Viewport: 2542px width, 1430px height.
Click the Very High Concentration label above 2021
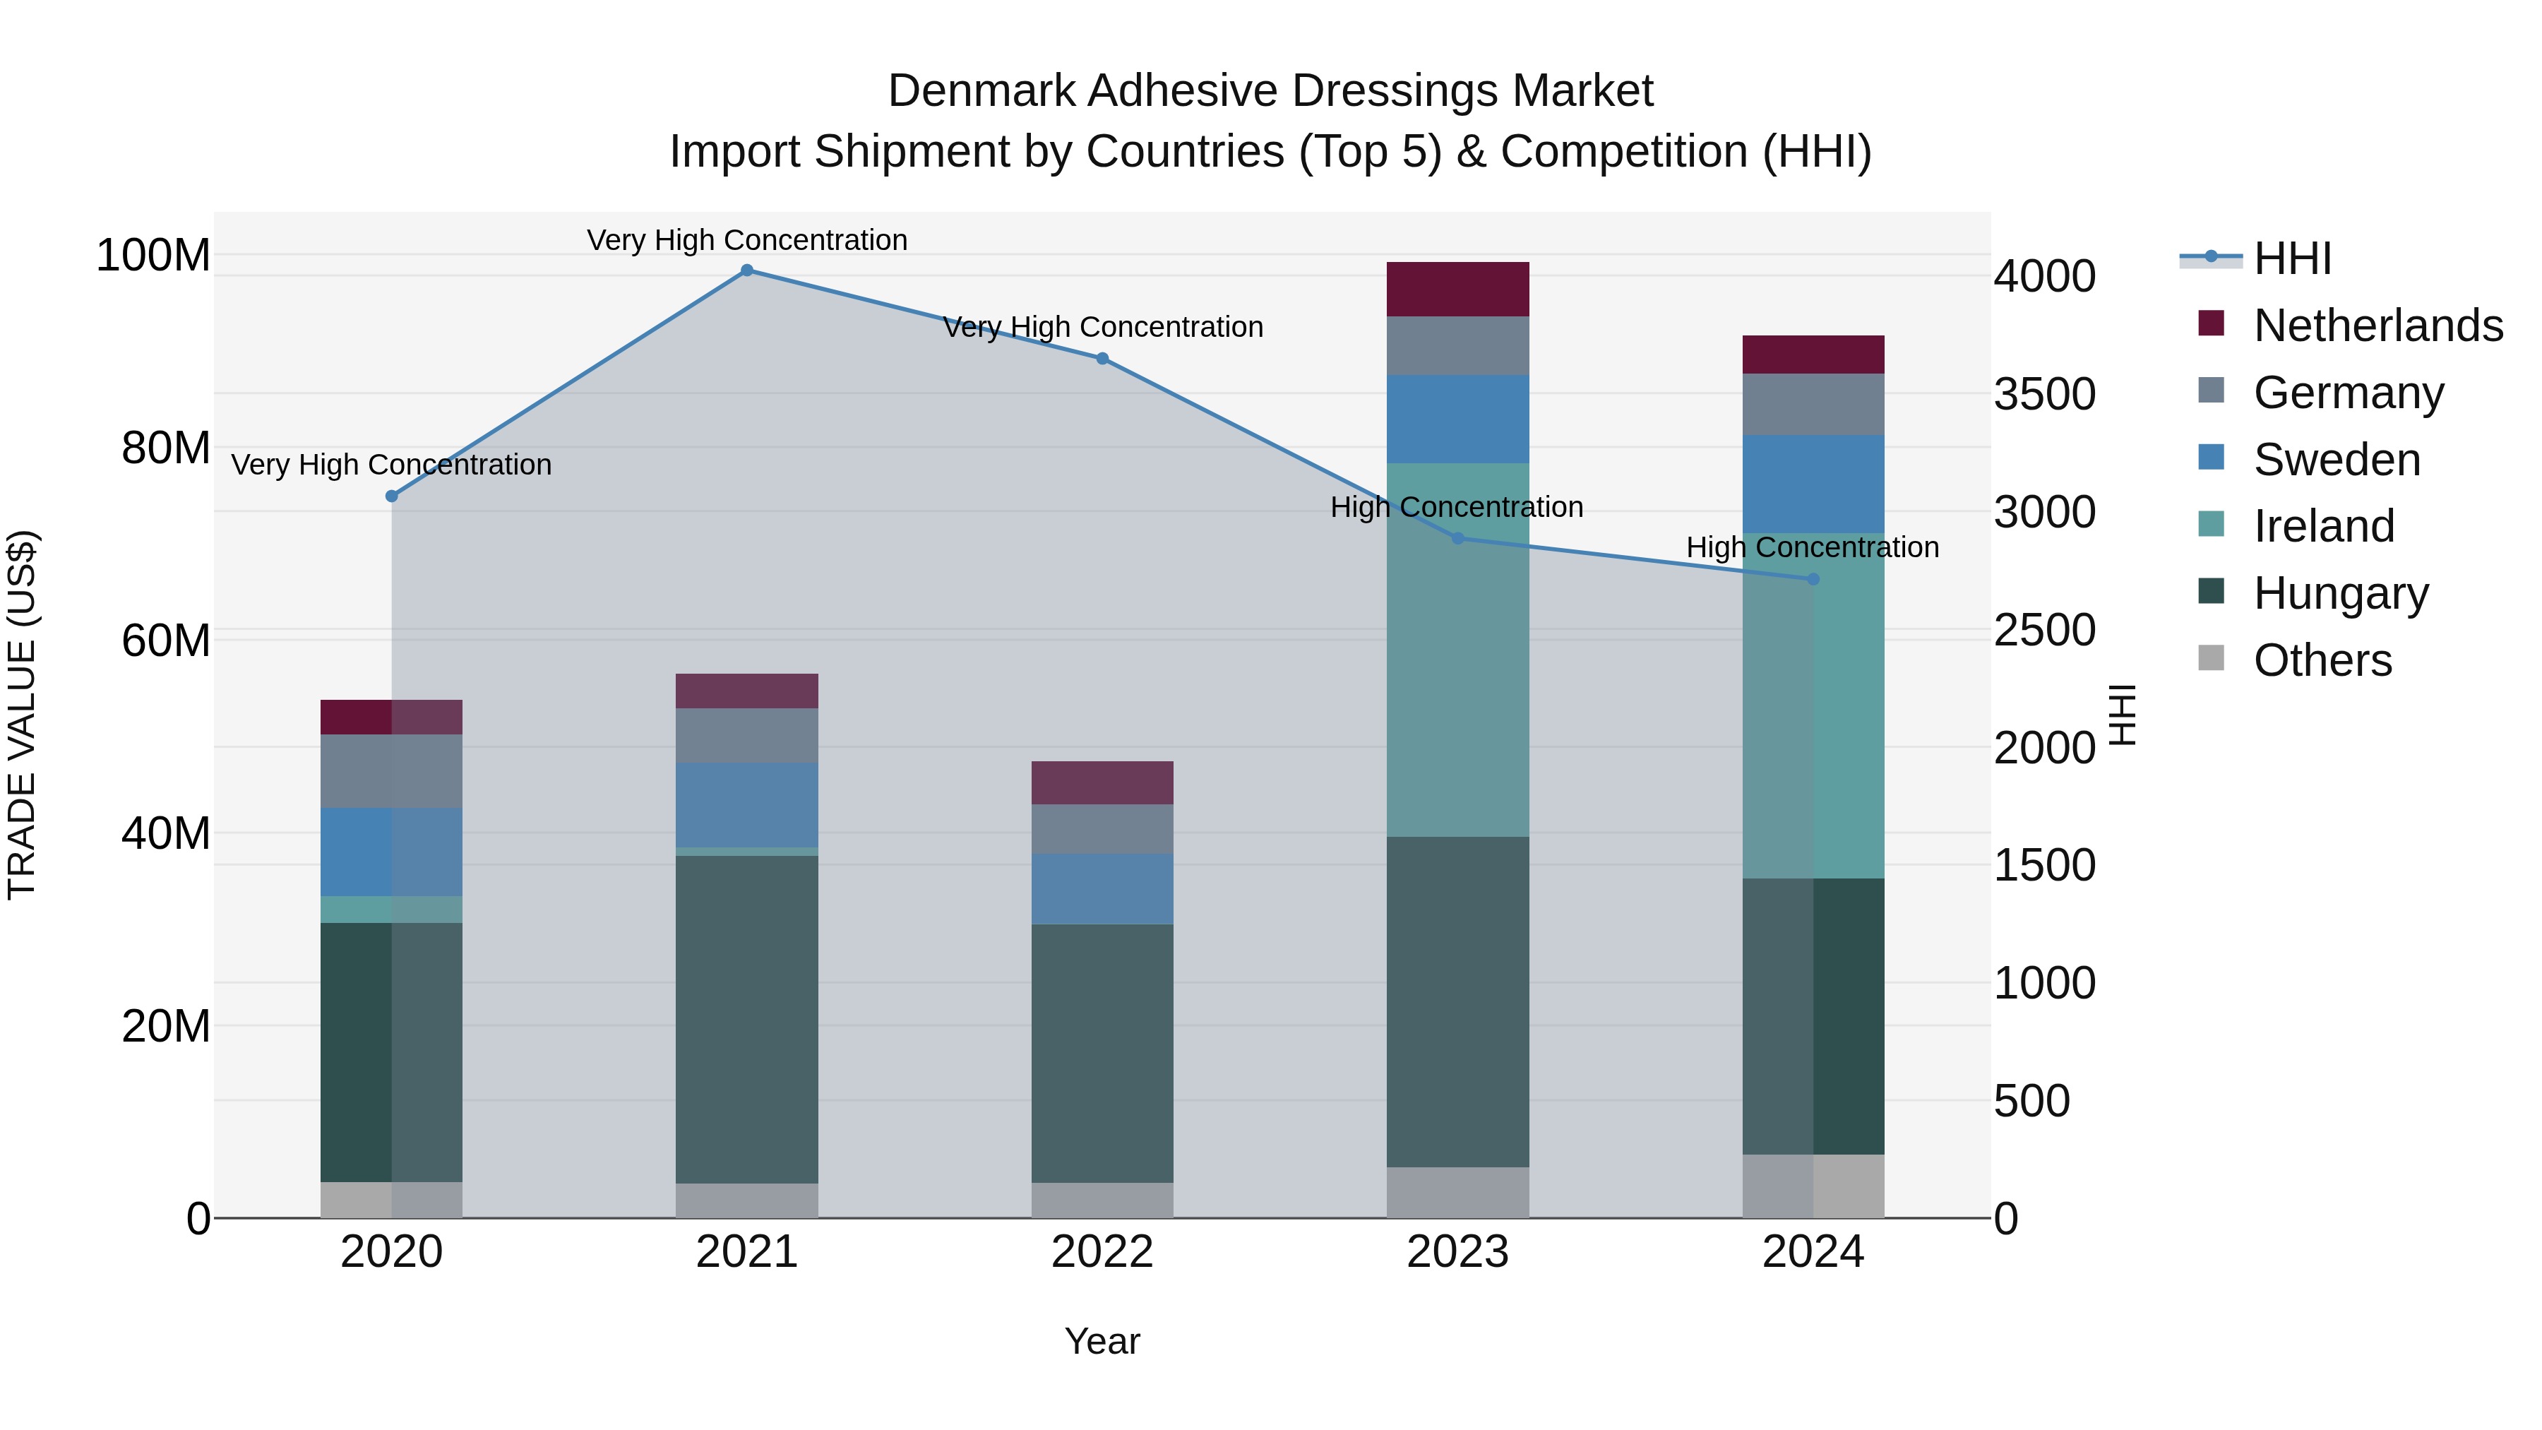pyautogui.click(x=747, y=240)
